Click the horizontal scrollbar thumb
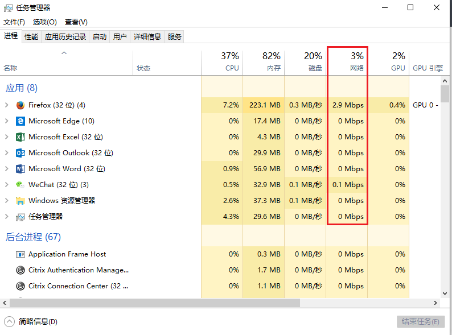 click(155, 303)
